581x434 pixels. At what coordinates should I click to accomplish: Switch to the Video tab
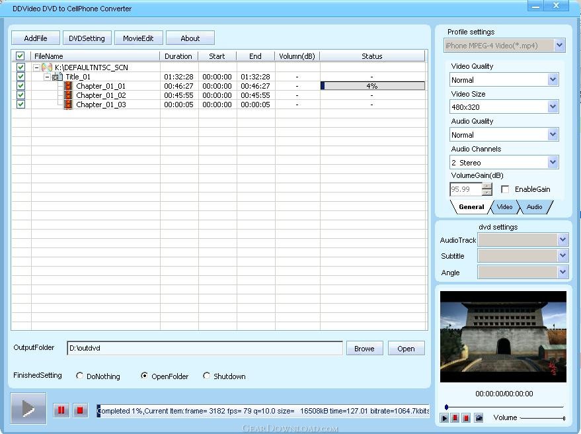coord(504,207)
